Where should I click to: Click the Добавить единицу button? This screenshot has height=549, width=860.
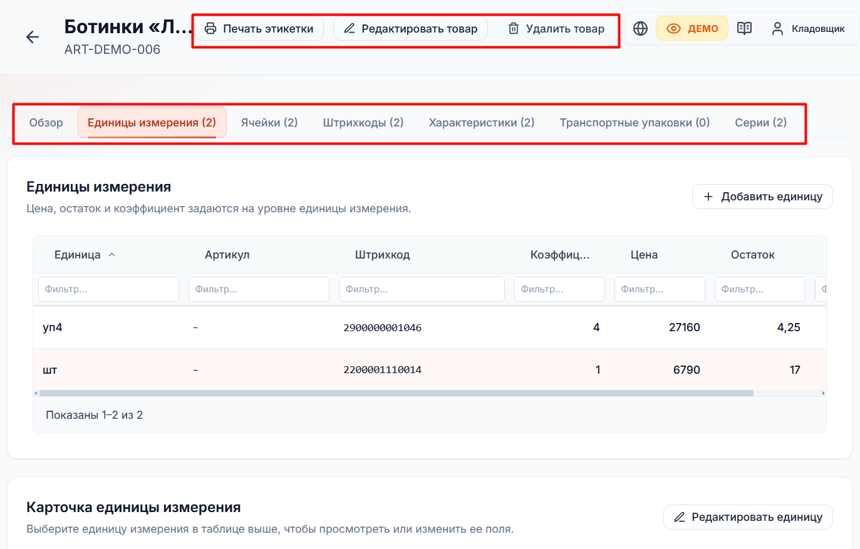[x=762, y=197]
